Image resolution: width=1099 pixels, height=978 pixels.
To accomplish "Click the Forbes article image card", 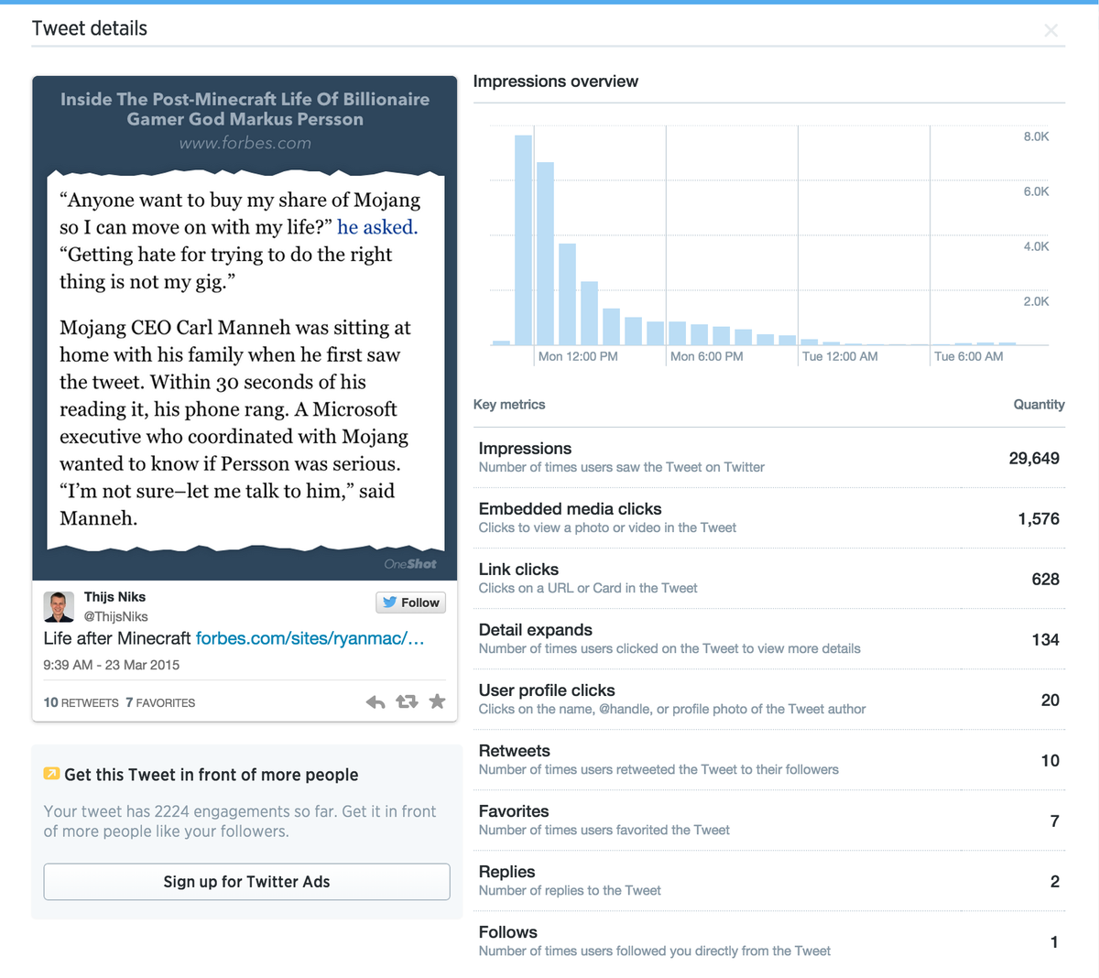I will [245, 329].
